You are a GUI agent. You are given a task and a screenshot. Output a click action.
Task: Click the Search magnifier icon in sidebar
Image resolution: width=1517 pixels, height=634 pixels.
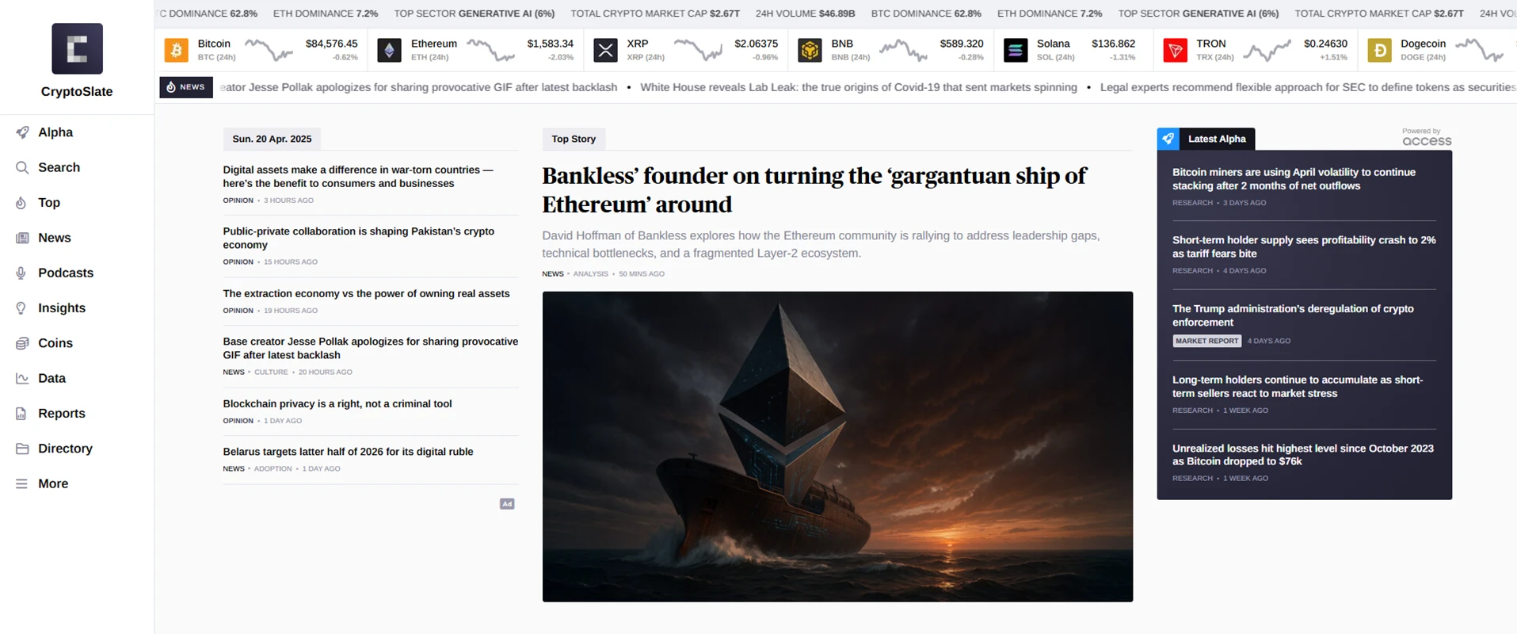pyautogui.click(x=22, y=167)
